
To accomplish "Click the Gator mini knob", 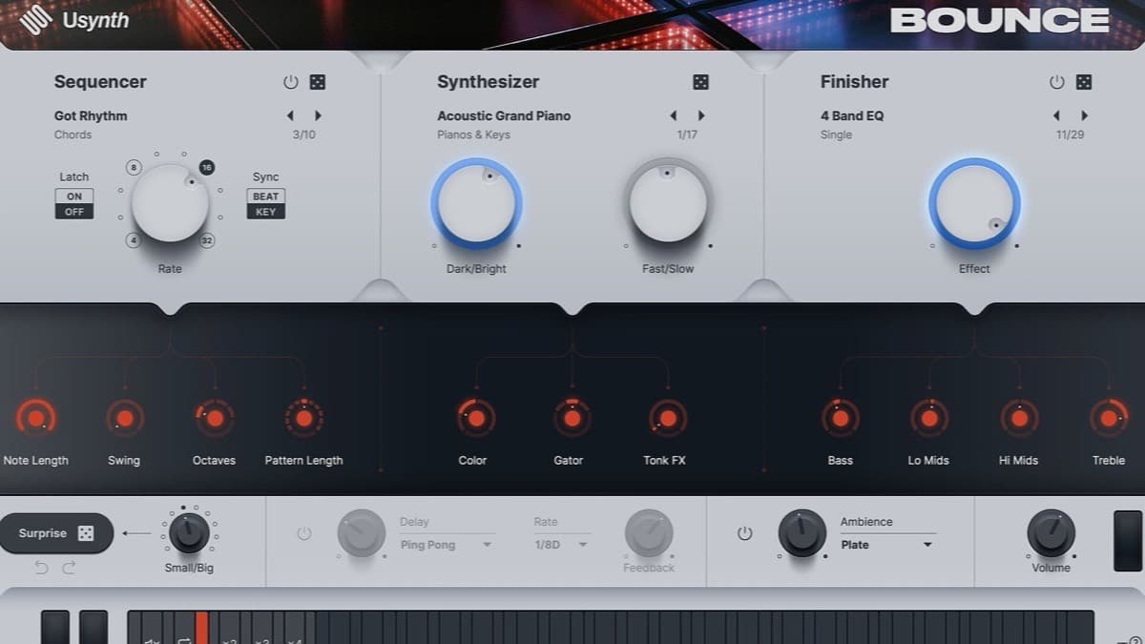I will click(572, 418).
